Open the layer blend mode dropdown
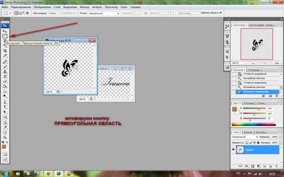The width and height of the screenshot is (284, 177). click(245, 137)
